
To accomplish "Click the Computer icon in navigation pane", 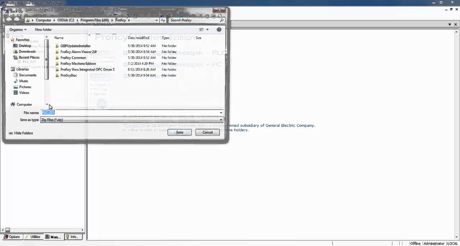I will coord(13,105).
